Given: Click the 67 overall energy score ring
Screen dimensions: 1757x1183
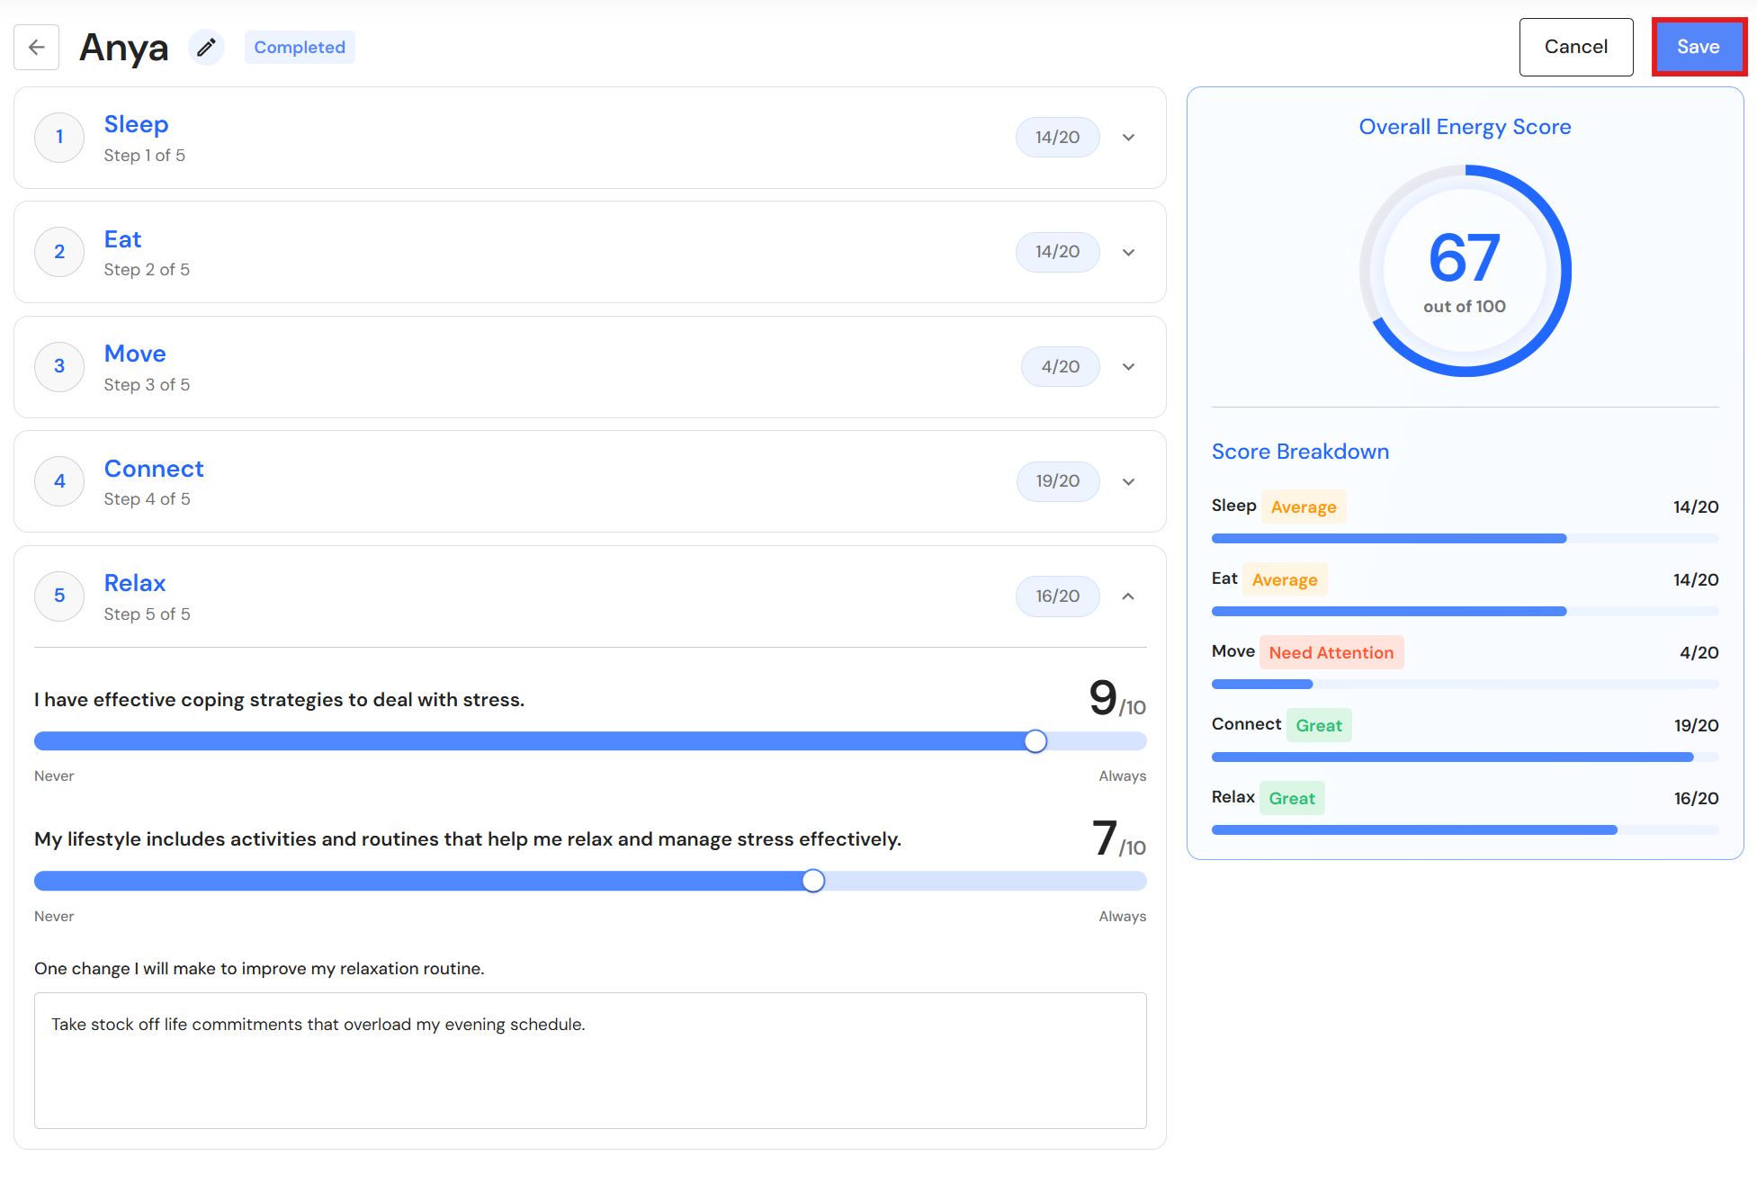Looking at the screenshot, I should click(x=1465, y=270).
